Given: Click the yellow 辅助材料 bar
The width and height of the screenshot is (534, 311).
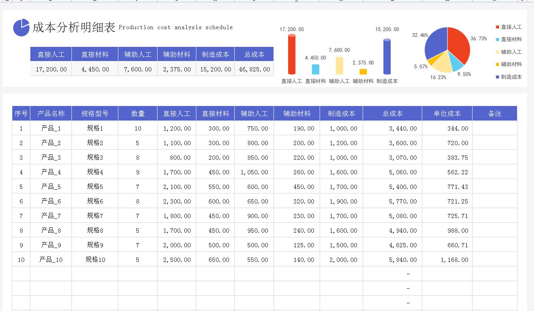Looking at the screenshot, I should click(x=363, y=71).
